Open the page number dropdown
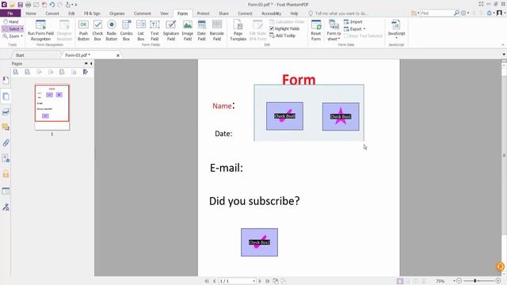Screen dimensions: 507x285 pyautogui.click(x=253, y=281)
